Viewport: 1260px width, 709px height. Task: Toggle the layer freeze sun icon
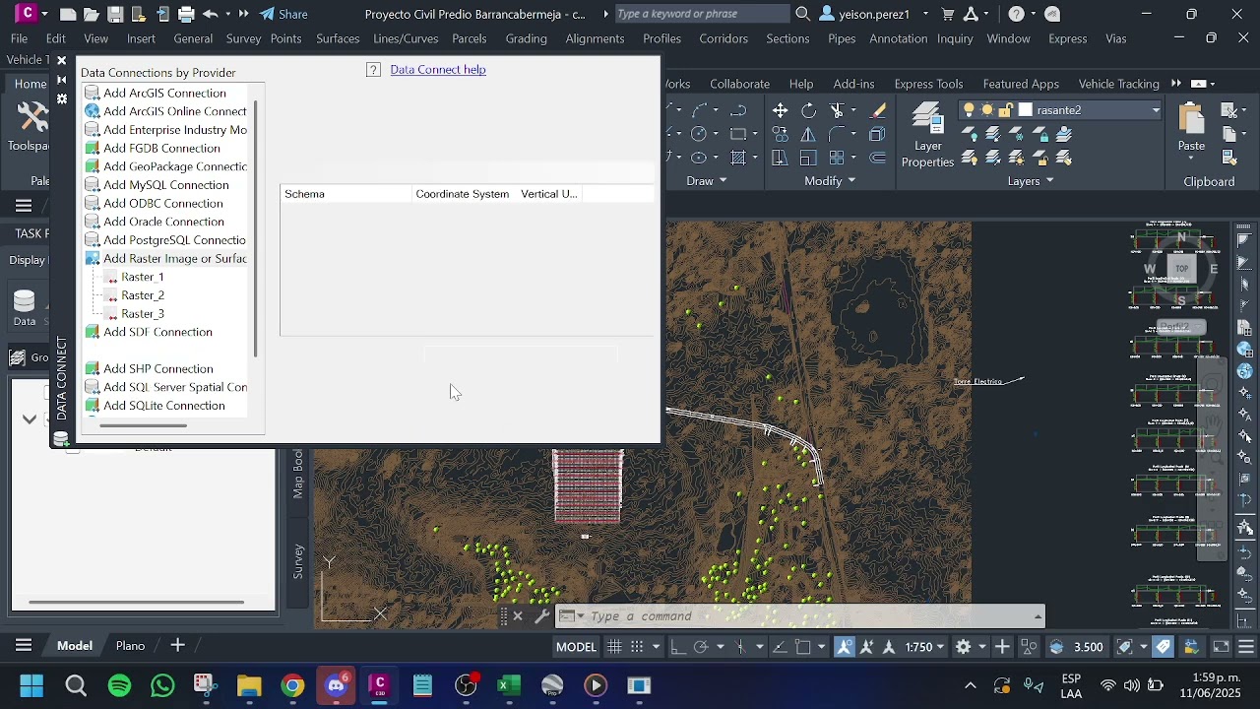(987, 110)
